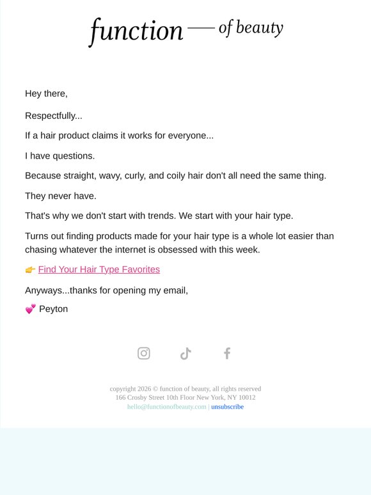Image resolution: width=371 pixels, height=495 pixels.
Task: Click the "Respectfully..." line
Action: tap(54, 116)
